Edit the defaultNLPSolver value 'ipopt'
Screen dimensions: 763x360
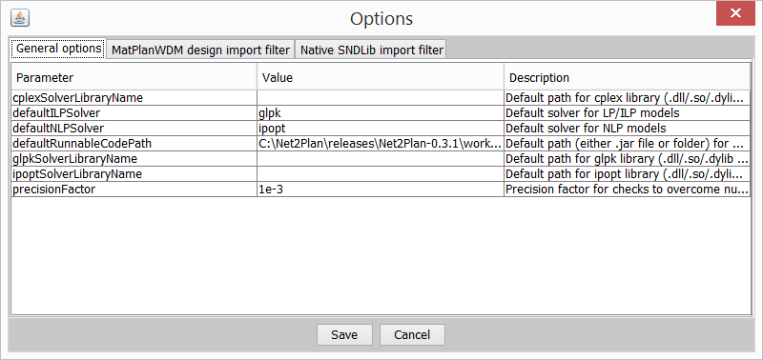click(x=381, y=129)
